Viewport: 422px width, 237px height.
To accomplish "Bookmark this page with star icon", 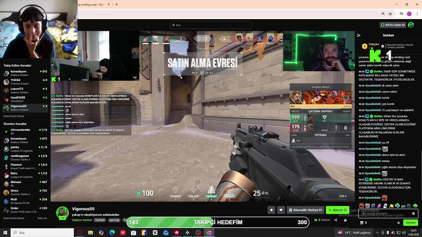I will click(390, 14).
